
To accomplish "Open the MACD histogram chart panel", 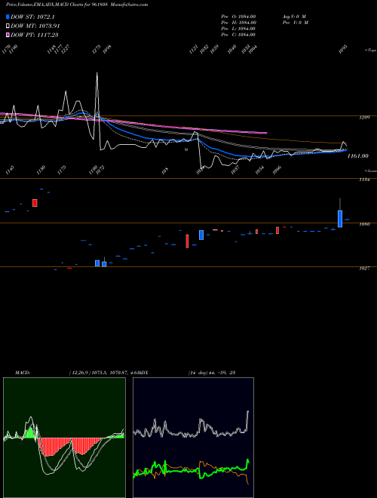I will pos(64,438).
